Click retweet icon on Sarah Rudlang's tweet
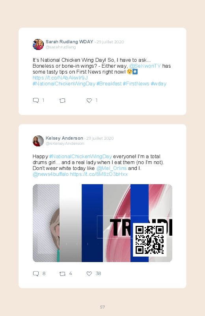 click(62, 100)
